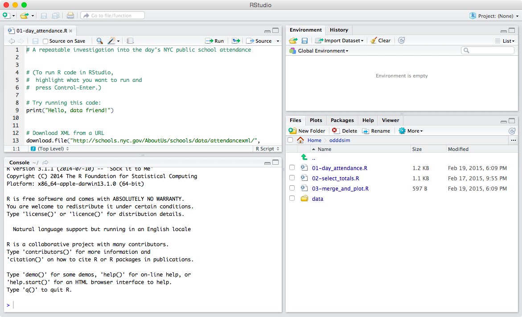Image resolution: width=522 pixels, height=317 pixels.
Task: Click the Delete button in Files pane
Action: pyautogui.click(x=345, y=131)
